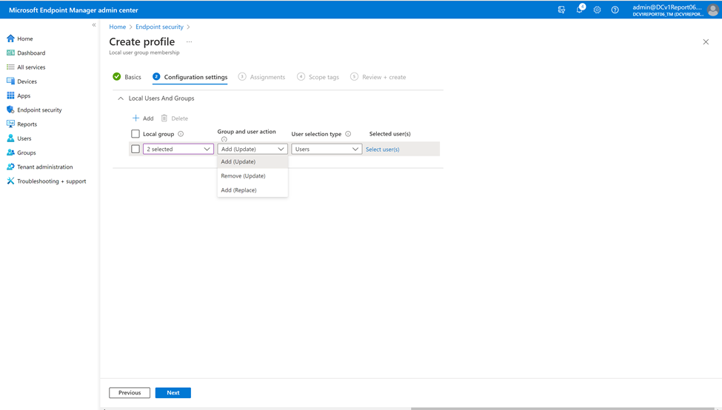Collapse the Local Users And Groups section

pos(121,98)
